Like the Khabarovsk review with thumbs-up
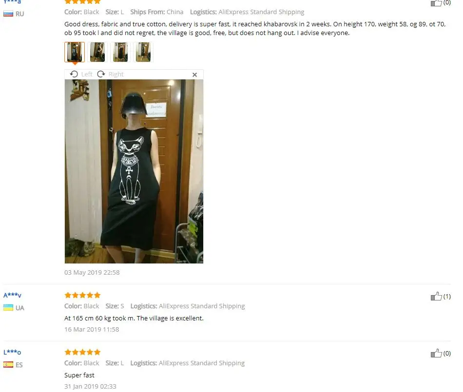 click(436, 3)
